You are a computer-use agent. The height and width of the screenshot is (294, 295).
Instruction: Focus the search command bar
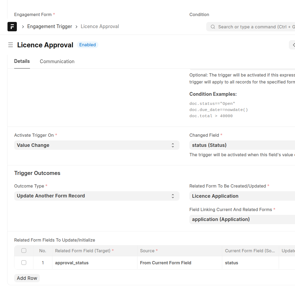251,27
